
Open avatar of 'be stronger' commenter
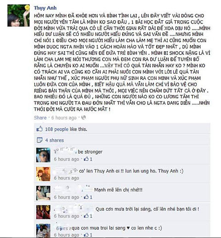(x=43, y=155)
